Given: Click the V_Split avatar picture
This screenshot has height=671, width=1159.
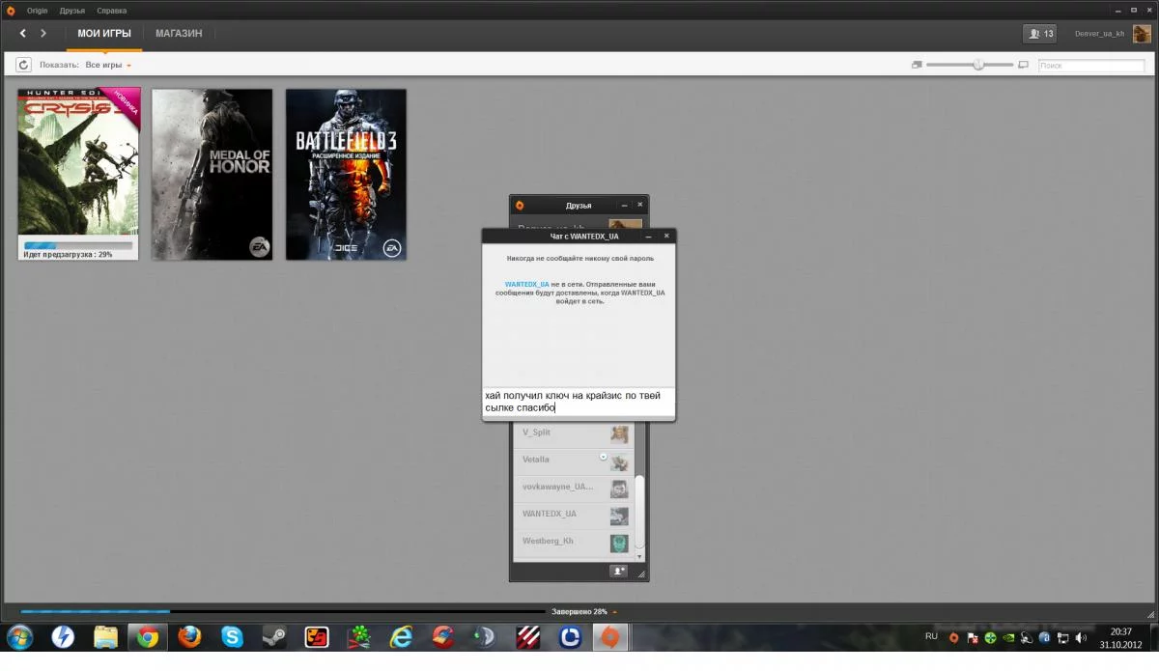Looking at the screenshot, I should [619, 433].
